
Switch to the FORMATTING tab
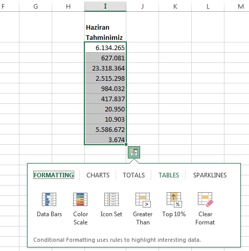[54, 175]
